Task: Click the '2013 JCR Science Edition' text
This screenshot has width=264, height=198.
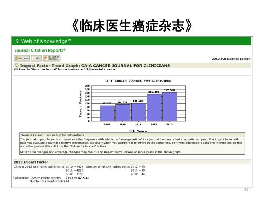Action: point(231,59)
